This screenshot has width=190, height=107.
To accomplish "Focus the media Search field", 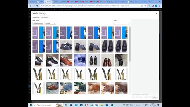I will tap(121, 23).
